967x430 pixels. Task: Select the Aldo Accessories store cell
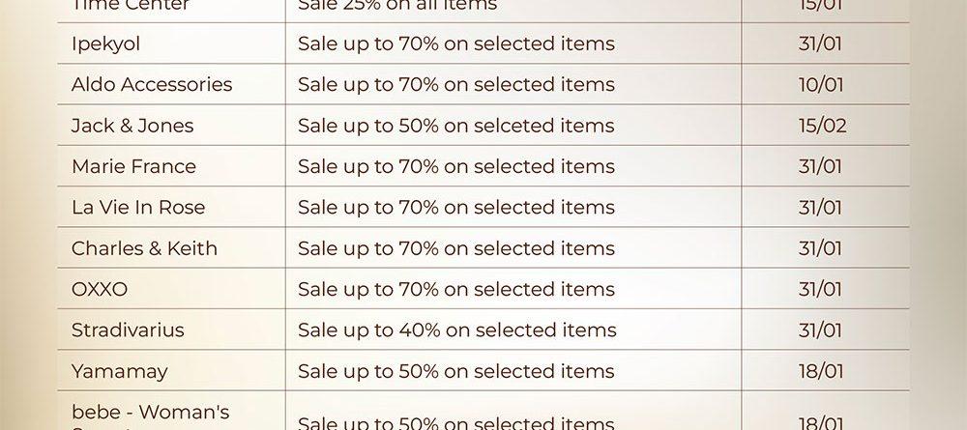152,85
